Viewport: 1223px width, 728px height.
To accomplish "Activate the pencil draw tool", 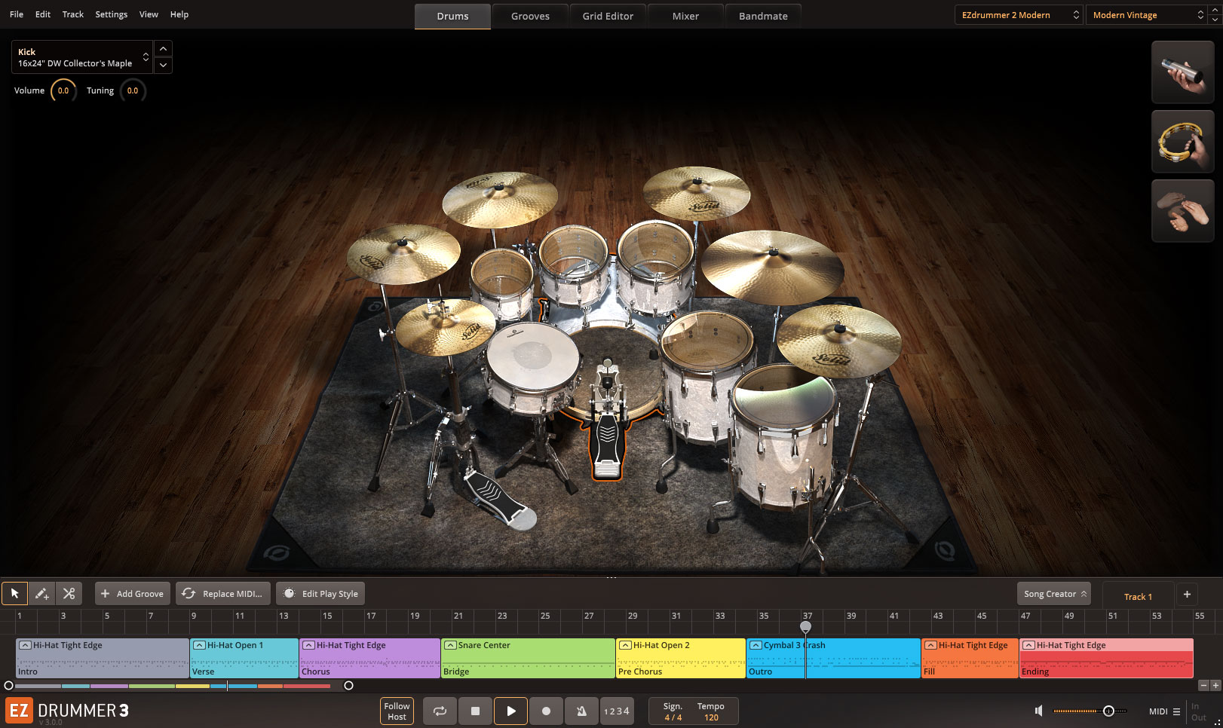I will tap(42, 593).
